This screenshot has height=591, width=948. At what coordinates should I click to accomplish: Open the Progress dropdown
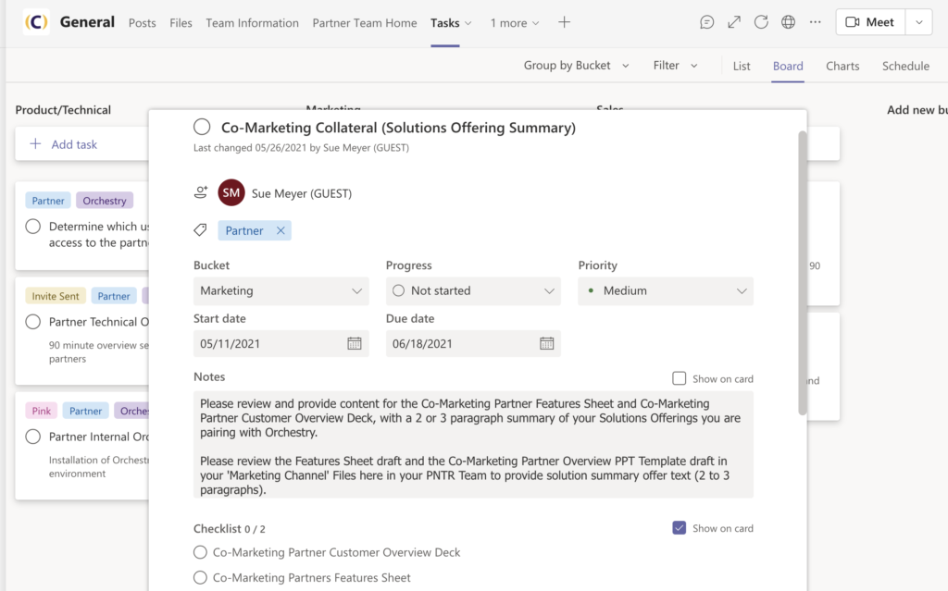pyautogui.click(x=473, y=290)
